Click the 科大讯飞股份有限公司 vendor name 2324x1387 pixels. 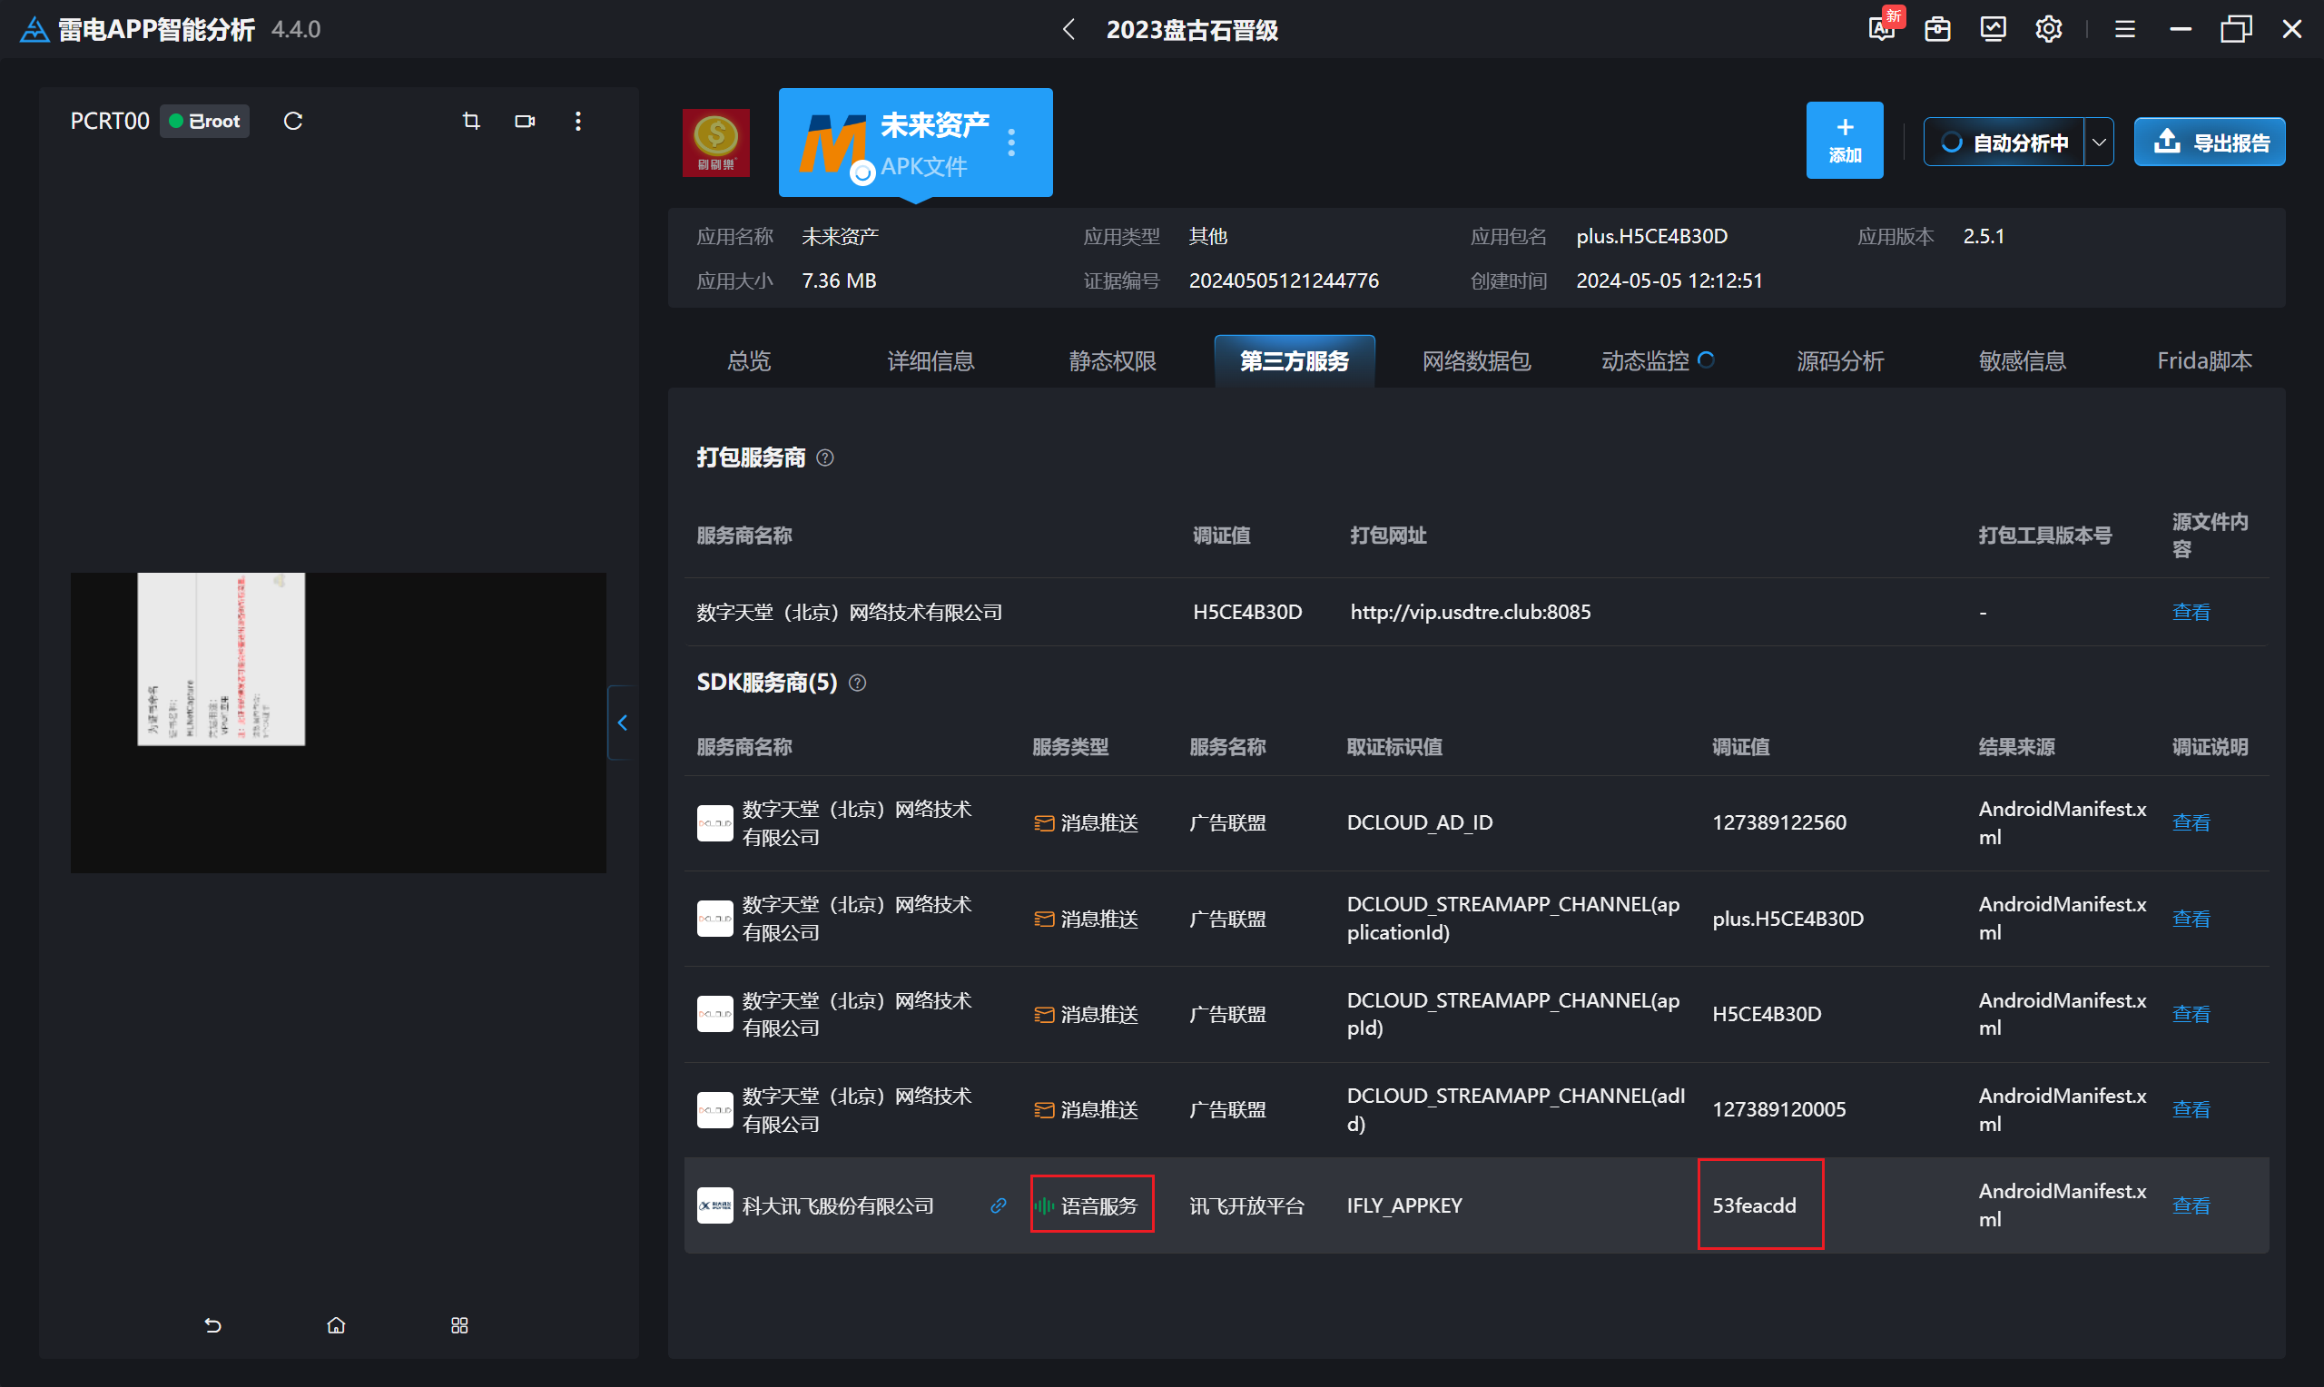pyautogui.click(x=838, y=1205)
